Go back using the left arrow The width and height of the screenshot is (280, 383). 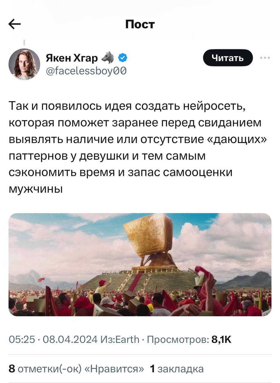[x=15, y=24]
